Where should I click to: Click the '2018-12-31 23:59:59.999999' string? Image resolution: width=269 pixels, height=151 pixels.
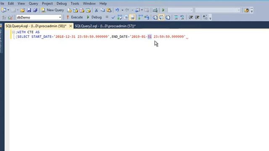click(82, 36)
